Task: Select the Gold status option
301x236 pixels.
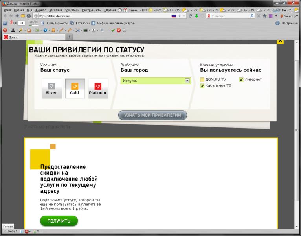Action: click(75, 88)
